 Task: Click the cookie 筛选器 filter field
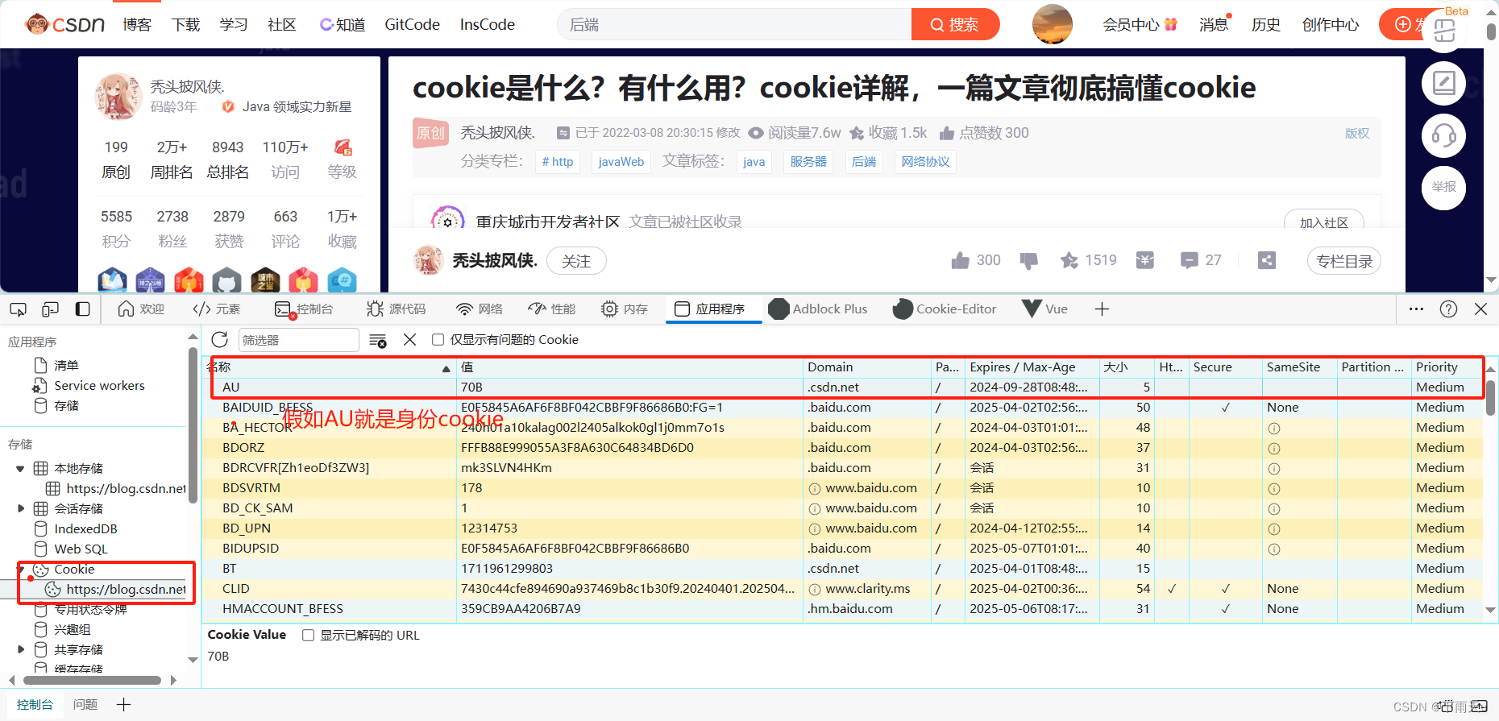click(298, 340)
